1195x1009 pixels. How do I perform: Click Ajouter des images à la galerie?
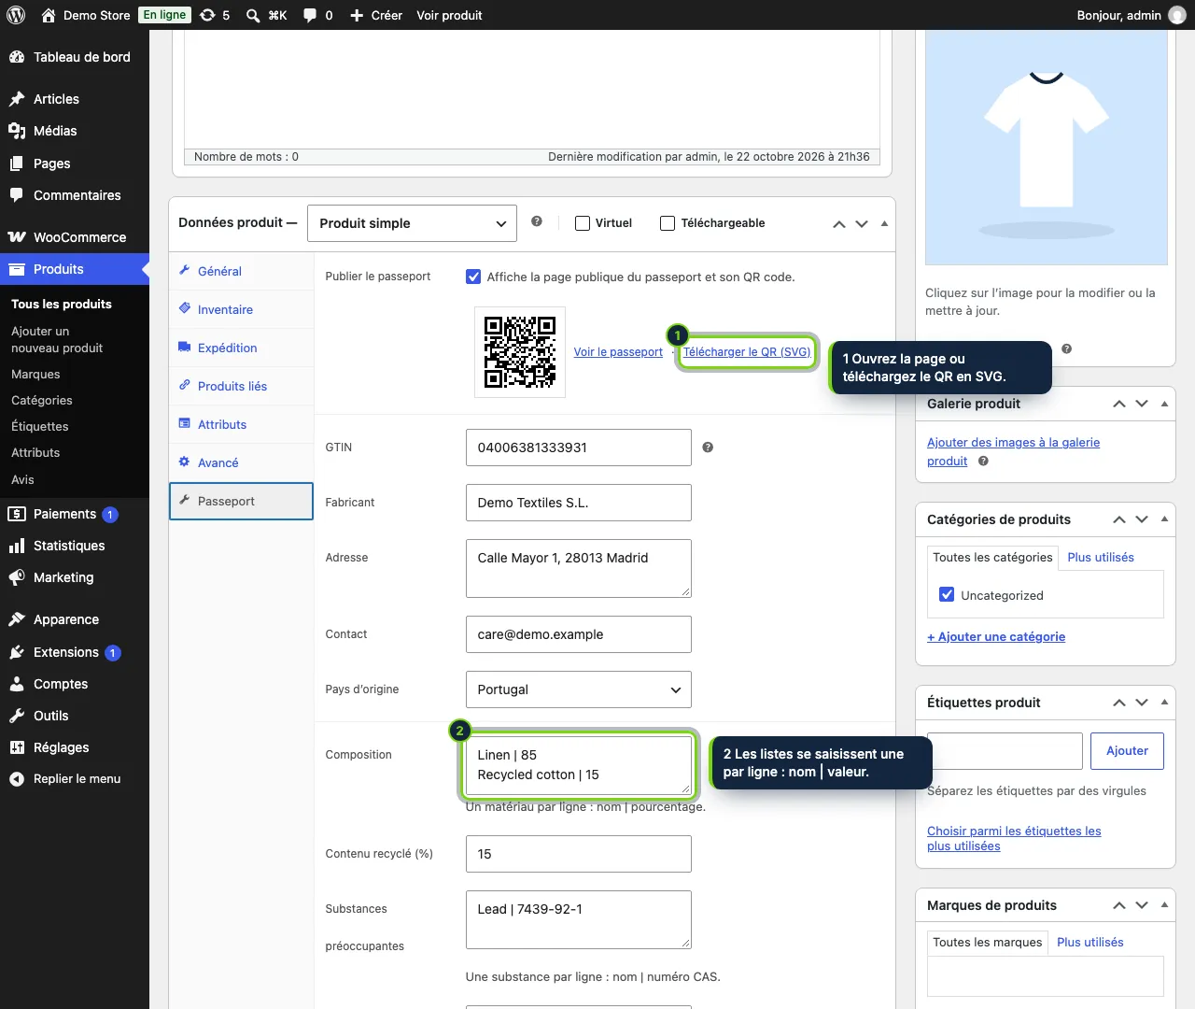[x=1013, y=451]
